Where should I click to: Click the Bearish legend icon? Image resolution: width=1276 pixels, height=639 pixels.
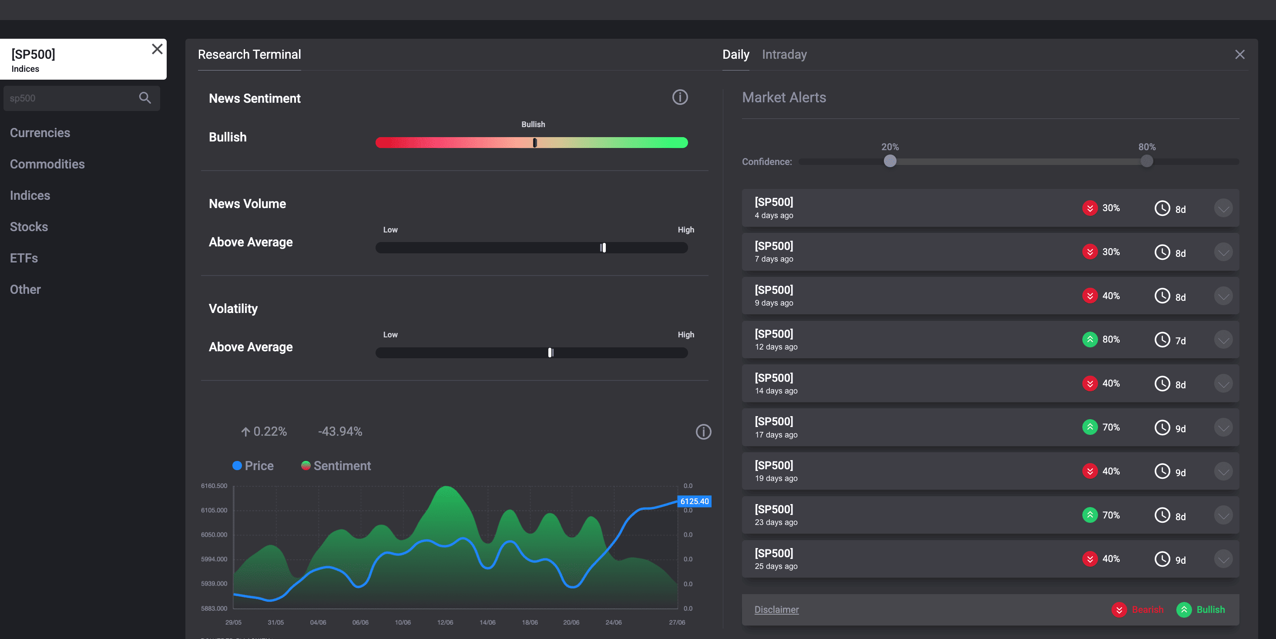point(1119,610)
